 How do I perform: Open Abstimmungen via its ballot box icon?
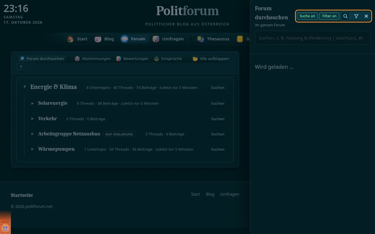pyautogui.click(x=77, y=59)
